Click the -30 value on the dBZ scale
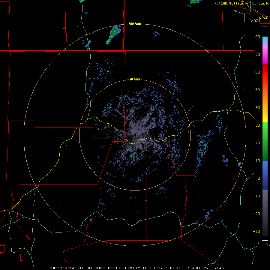Image resolution: width=270 pixels, height=270 pixels. 256,231
